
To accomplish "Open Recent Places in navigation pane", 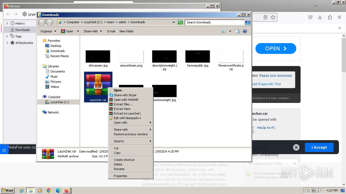I will (x=59, y=56).
